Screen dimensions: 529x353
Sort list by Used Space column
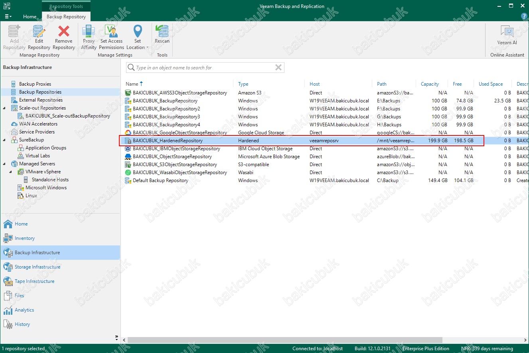point(491,84)
